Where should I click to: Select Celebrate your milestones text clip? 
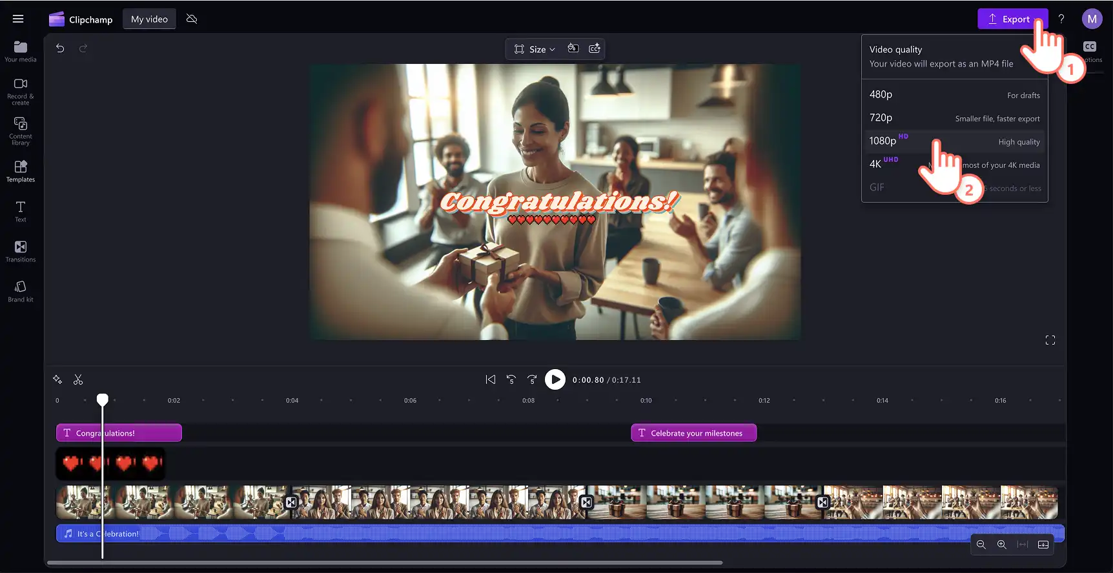693,433
